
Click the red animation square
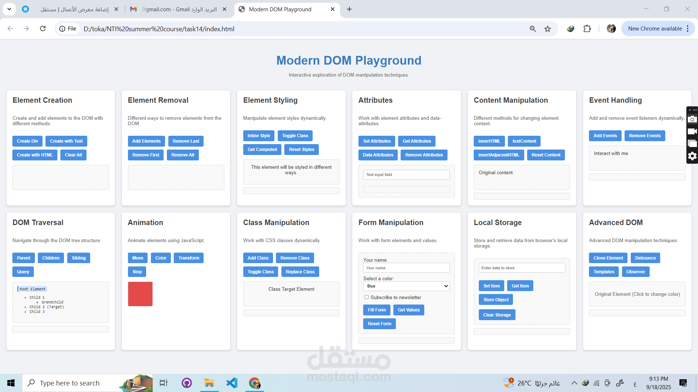tap(140, 294)
